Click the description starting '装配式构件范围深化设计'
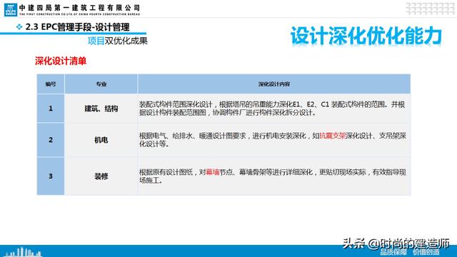This screenshot has height=257, width=457. (x=272, y=109)
